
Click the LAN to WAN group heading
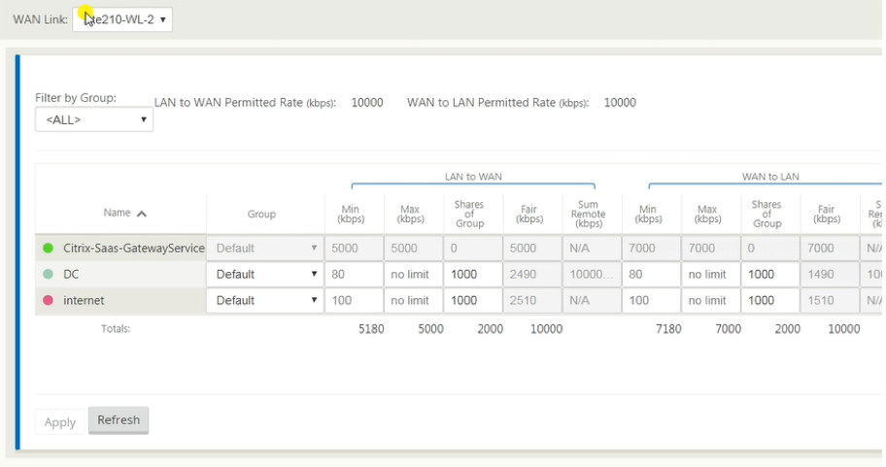point(473,177)
